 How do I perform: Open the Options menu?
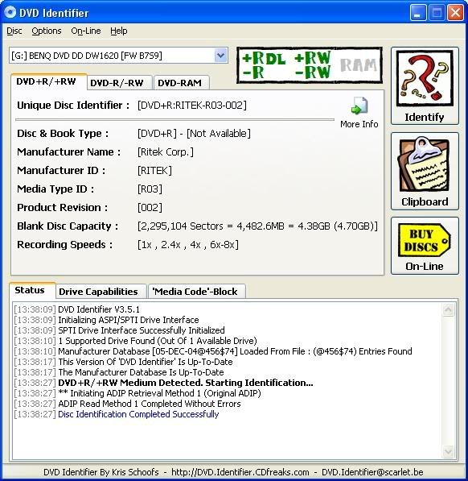coord(47,31)
